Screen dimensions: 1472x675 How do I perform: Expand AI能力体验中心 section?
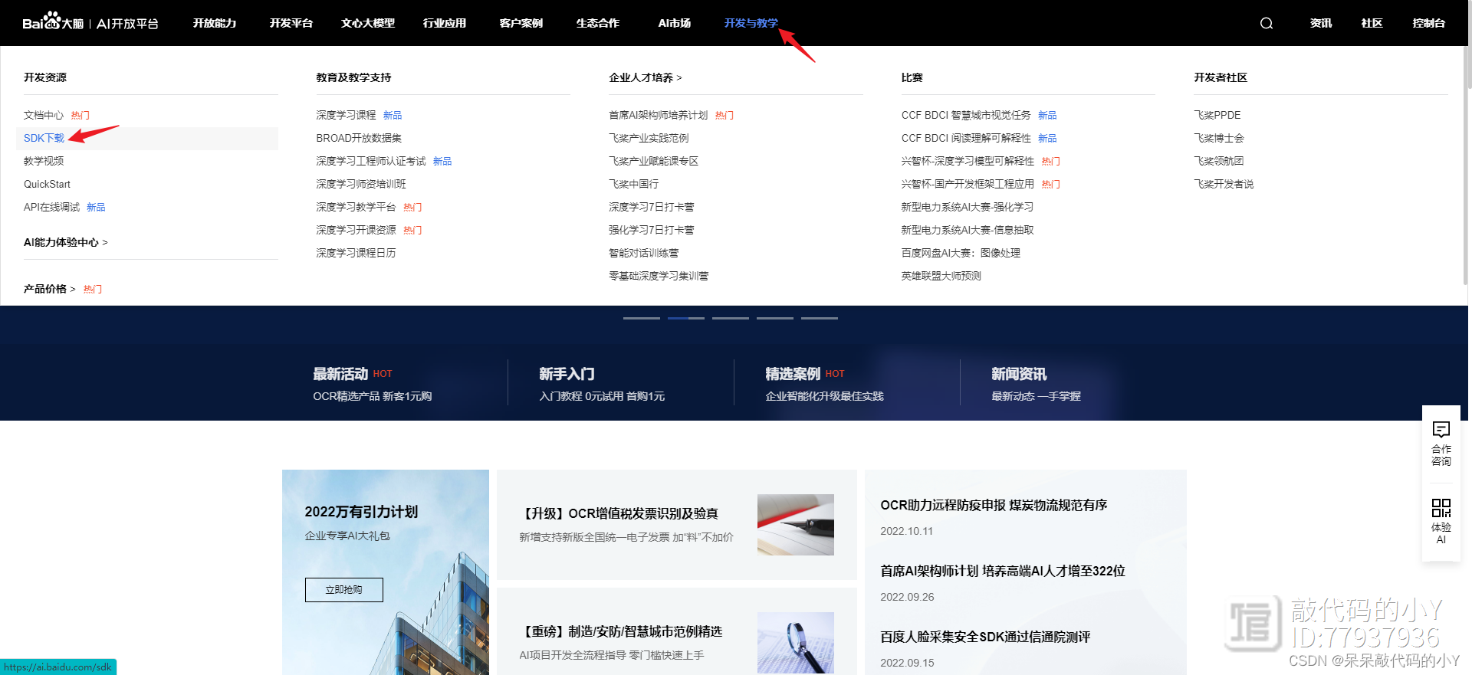(66, 242)
